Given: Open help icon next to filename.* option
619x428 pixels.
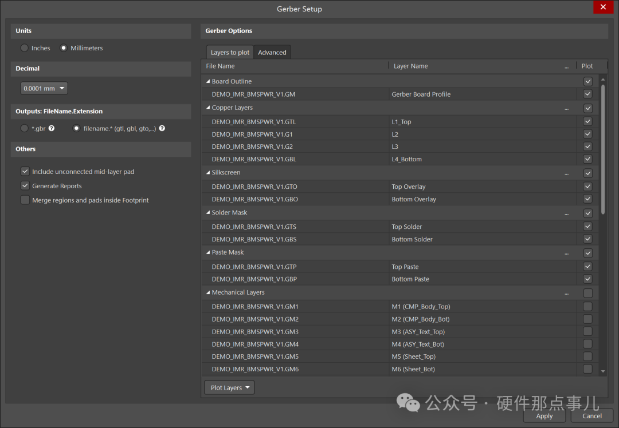Looking at the screenshot, I should click(x=162, y=129).
